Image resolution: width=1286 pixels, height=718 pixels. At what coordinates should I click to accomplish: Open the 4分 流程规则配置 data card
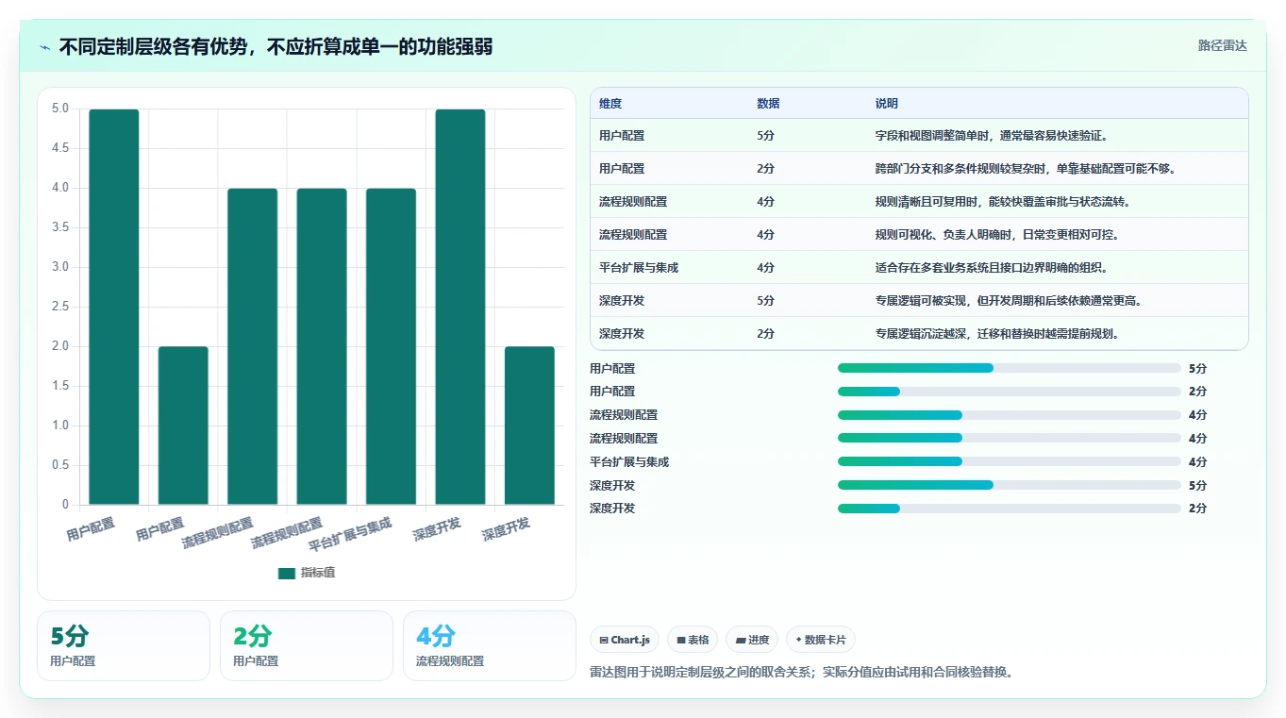click(490, 645)
